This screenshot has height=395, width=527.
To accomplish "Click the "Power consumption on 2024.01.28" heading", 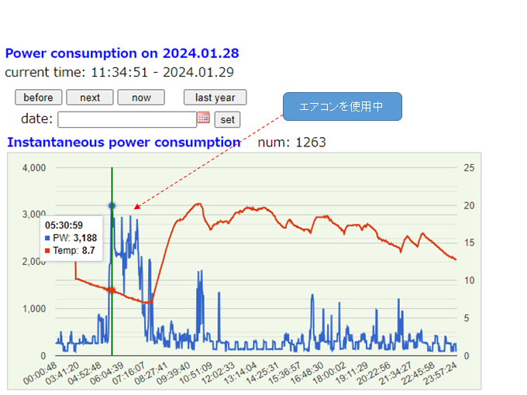I will click(x=122, y=53).
